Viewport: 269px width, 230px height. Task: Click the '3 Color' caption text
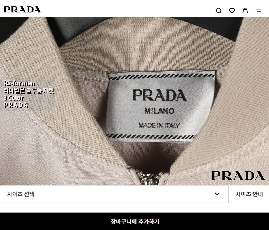click(x=13, y=98)
